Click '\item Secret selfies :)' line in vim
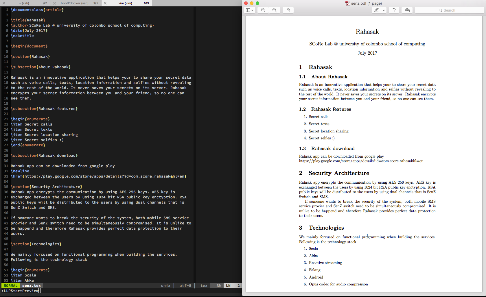Screen dimensions: 486x297 click(x=37, y=140)
